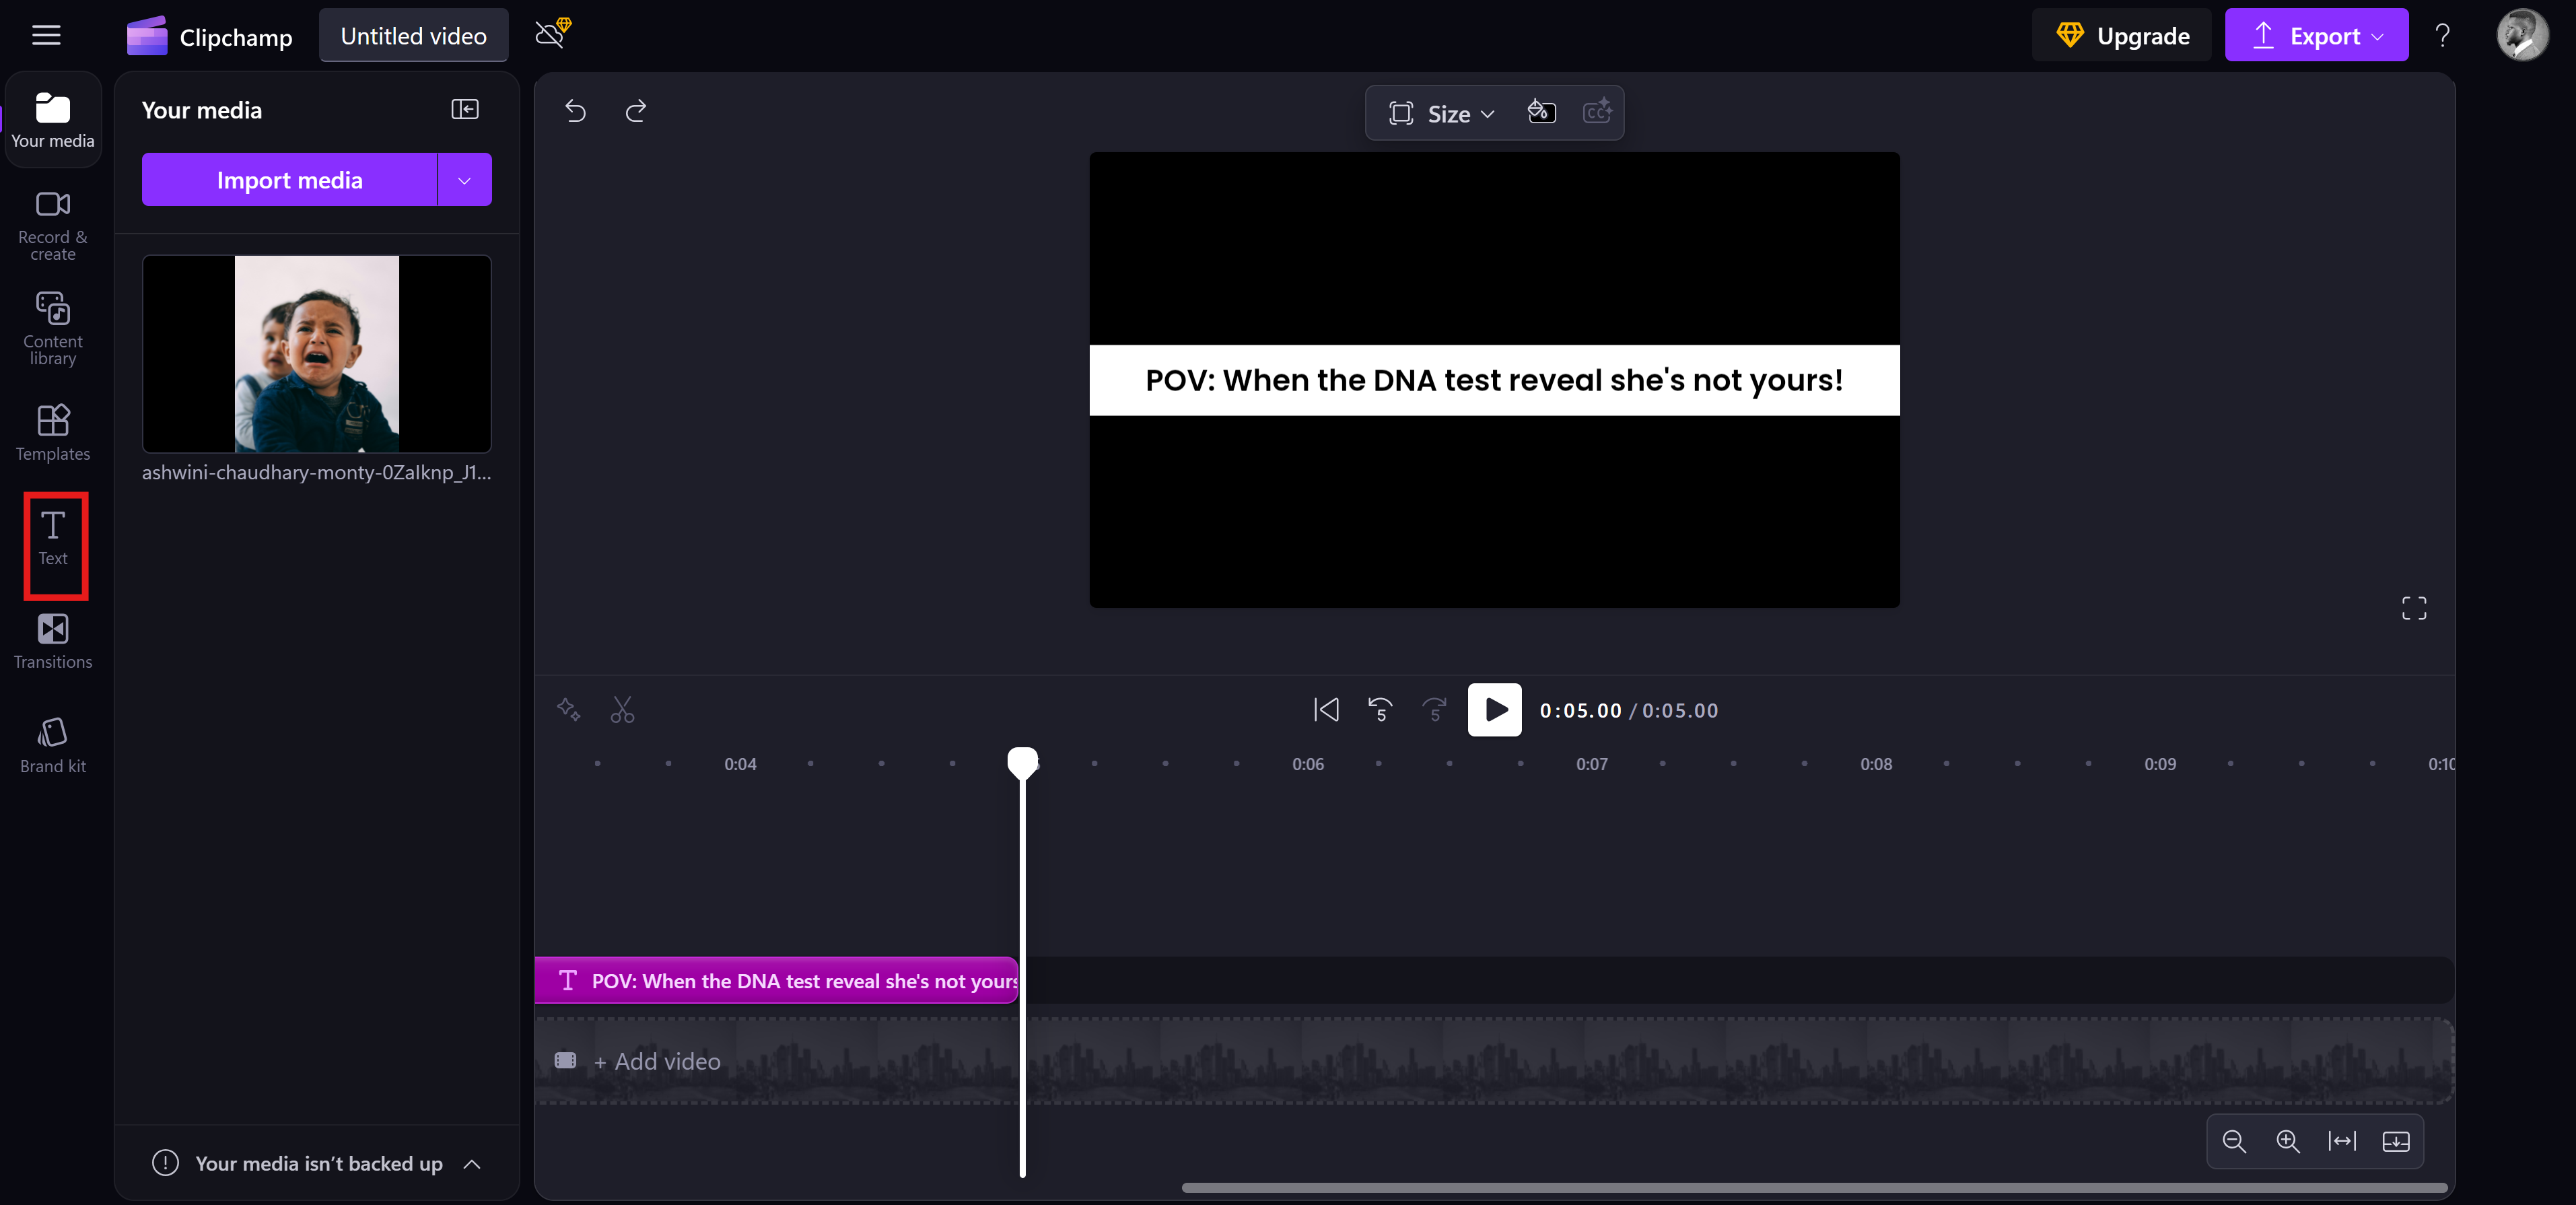The height and width of the screenshot is (1205, 2576).
Task: Collapse the timeline panel with the down-arrow icon
Action: (2395, 1141)
